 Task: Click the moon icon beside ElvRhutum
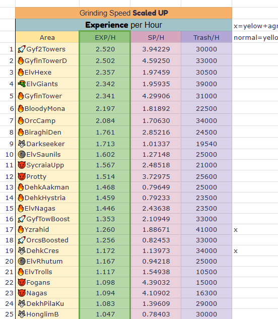pos(22,261)
